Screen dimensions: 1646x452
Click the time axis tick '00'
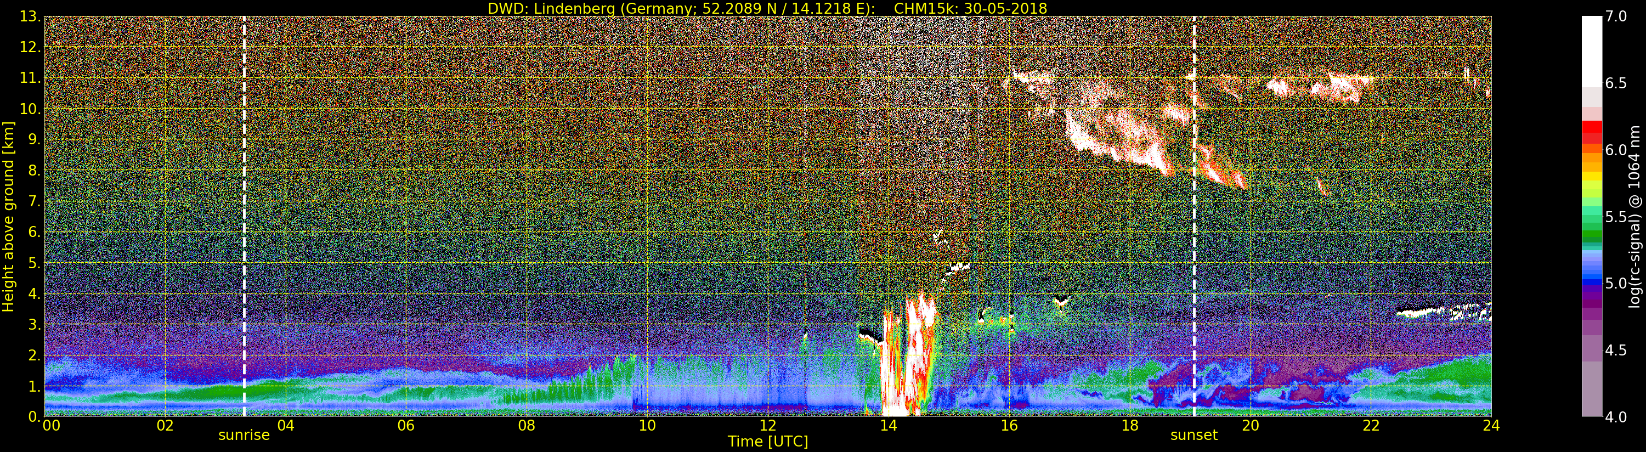click(x=51, y=425)
